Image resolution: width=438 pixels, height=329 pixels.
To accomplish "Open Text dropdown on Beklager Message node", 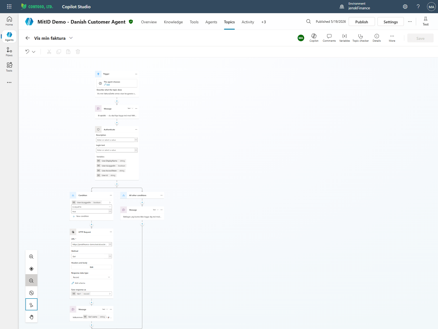I will click(x=156, y=210).
